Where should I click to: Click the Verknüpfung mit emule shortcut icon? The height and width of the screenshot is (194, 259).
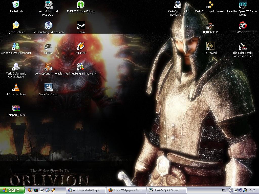coord(48,67)
